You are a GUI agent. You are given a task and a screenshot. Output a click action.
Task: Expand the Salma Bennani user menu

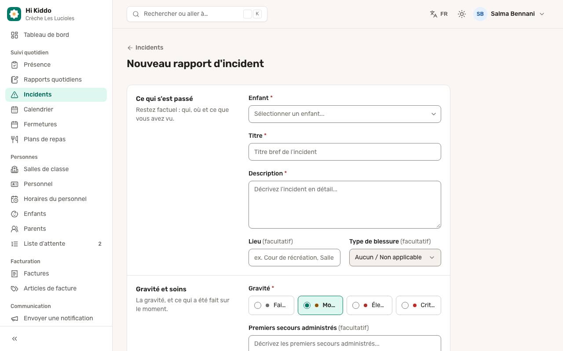click(x=509, y=14)
